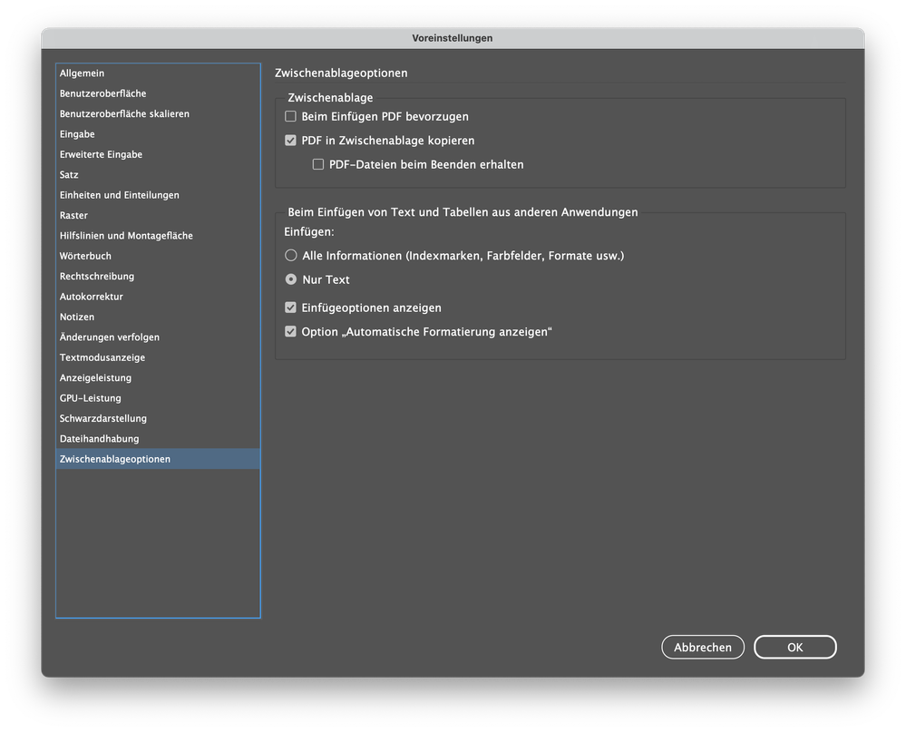
Task: Go to 'Benutzeroberfläche skalieren' section
Action: click(125, 114)
